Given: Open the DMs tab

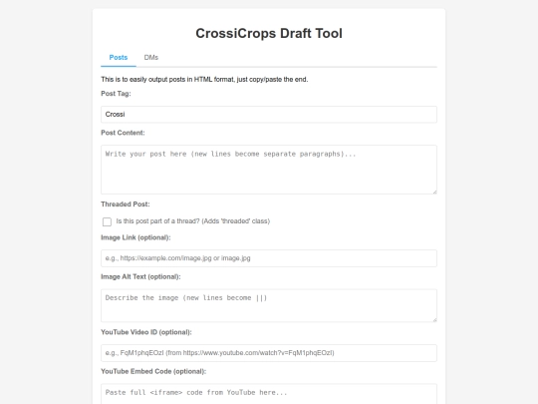Looking at the screenshot, I should [x=151, y=58].
